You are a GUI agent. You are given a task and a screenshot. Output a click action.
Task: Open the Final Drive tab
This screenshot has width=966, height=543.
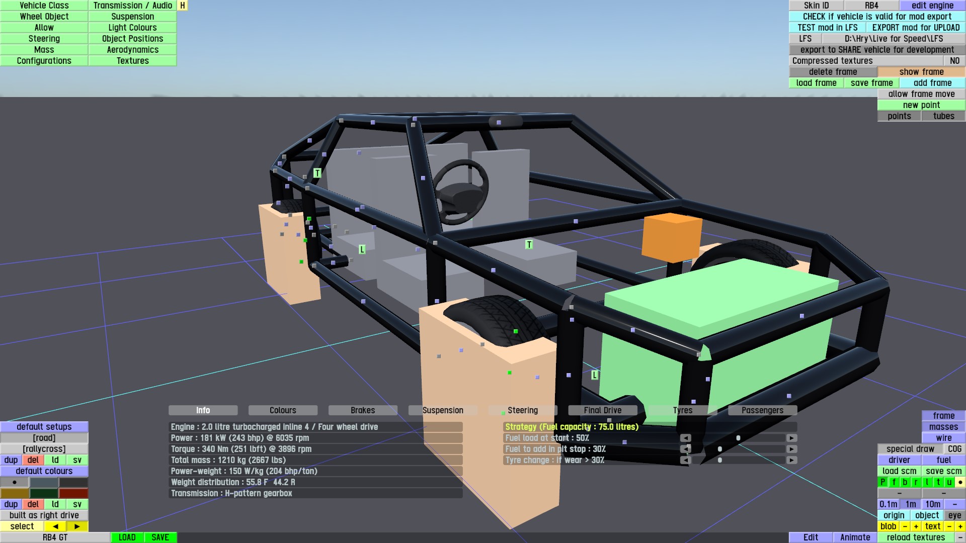(602, 410)
